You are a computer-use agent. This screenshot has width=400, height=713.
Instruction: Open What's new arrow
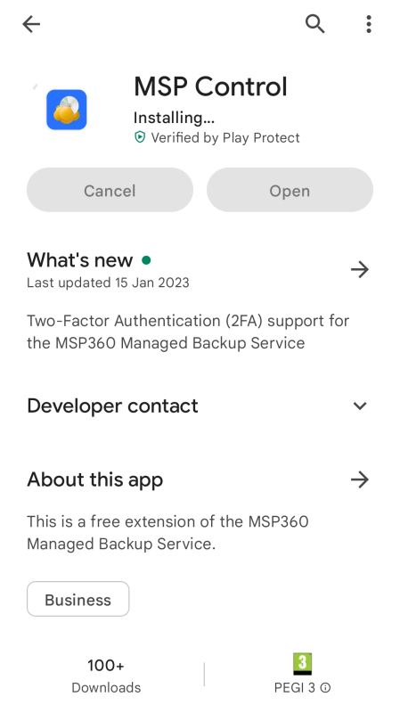[360, 269]
